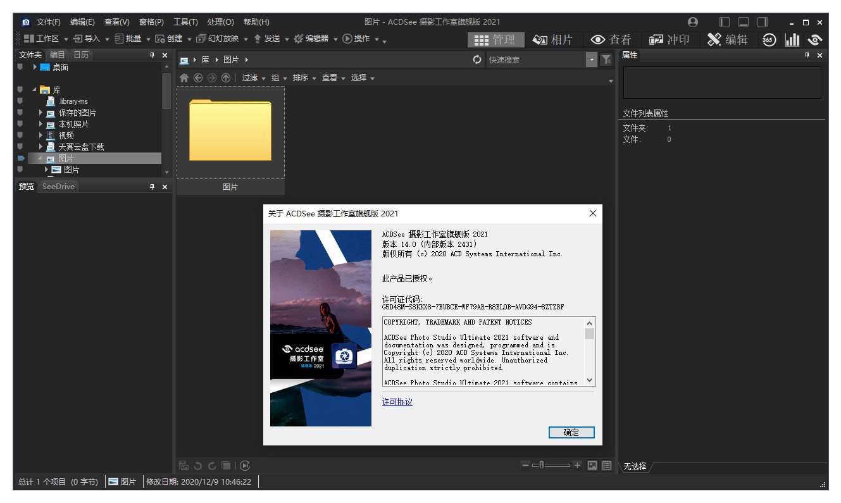Start slideshow with the play icon
Screen dimensions: 841x503
coord(246,465)
